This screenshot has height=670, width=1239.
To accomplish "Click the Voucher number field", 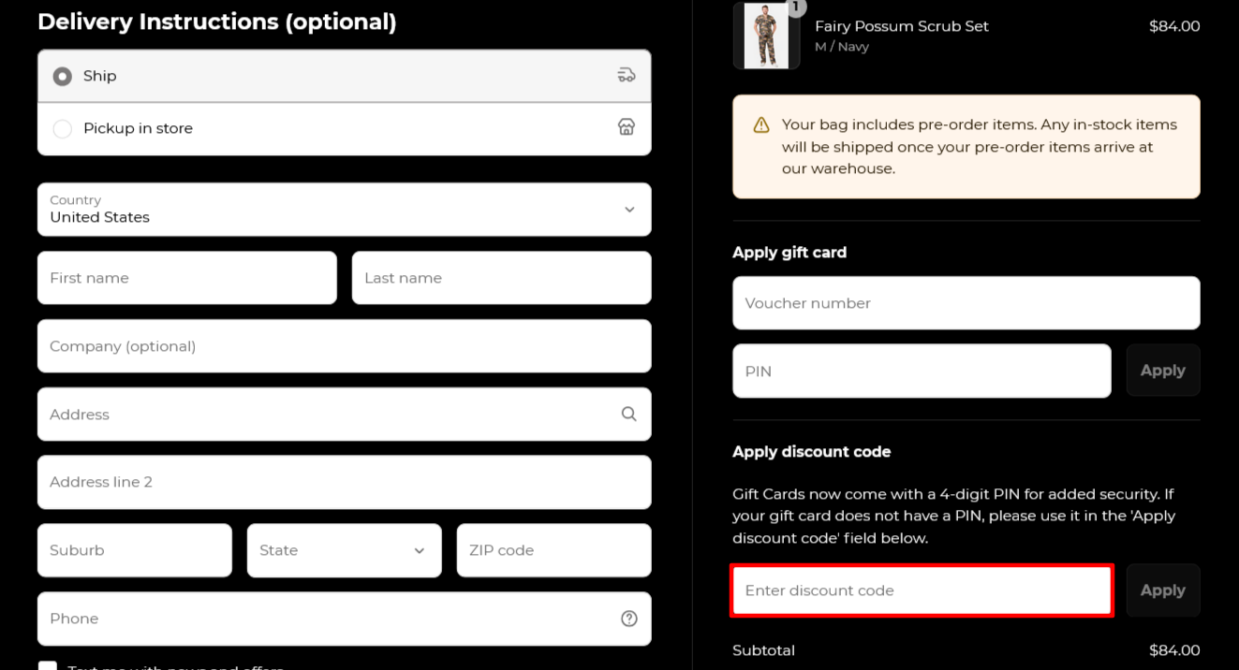I will [966, 303].
